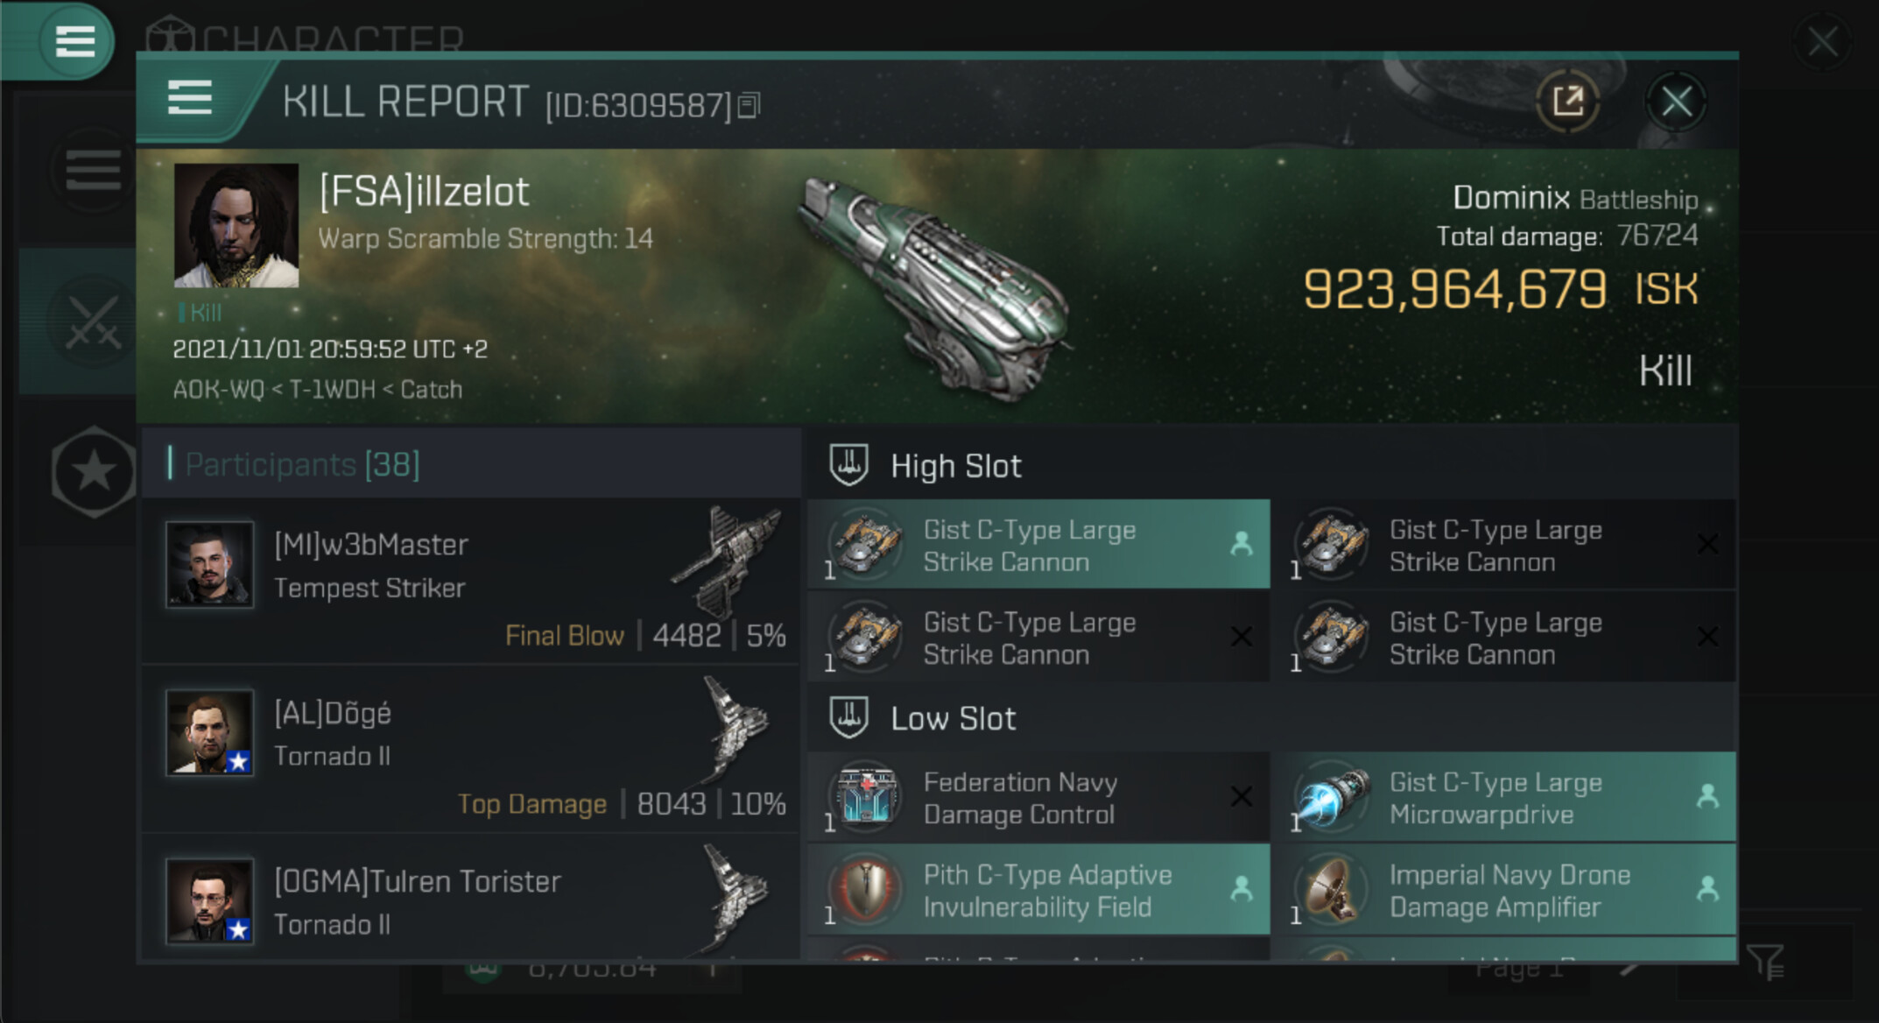
Task: Click the Pith C-Type Adaptive Invulnerability Field
Action: coord(1038,890)
